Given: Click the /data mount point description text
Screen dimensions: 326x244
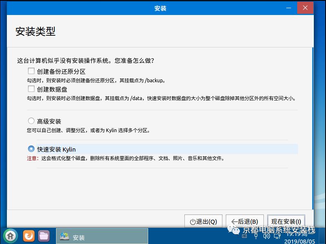Looking at the screenshot, I should (161, 98).
